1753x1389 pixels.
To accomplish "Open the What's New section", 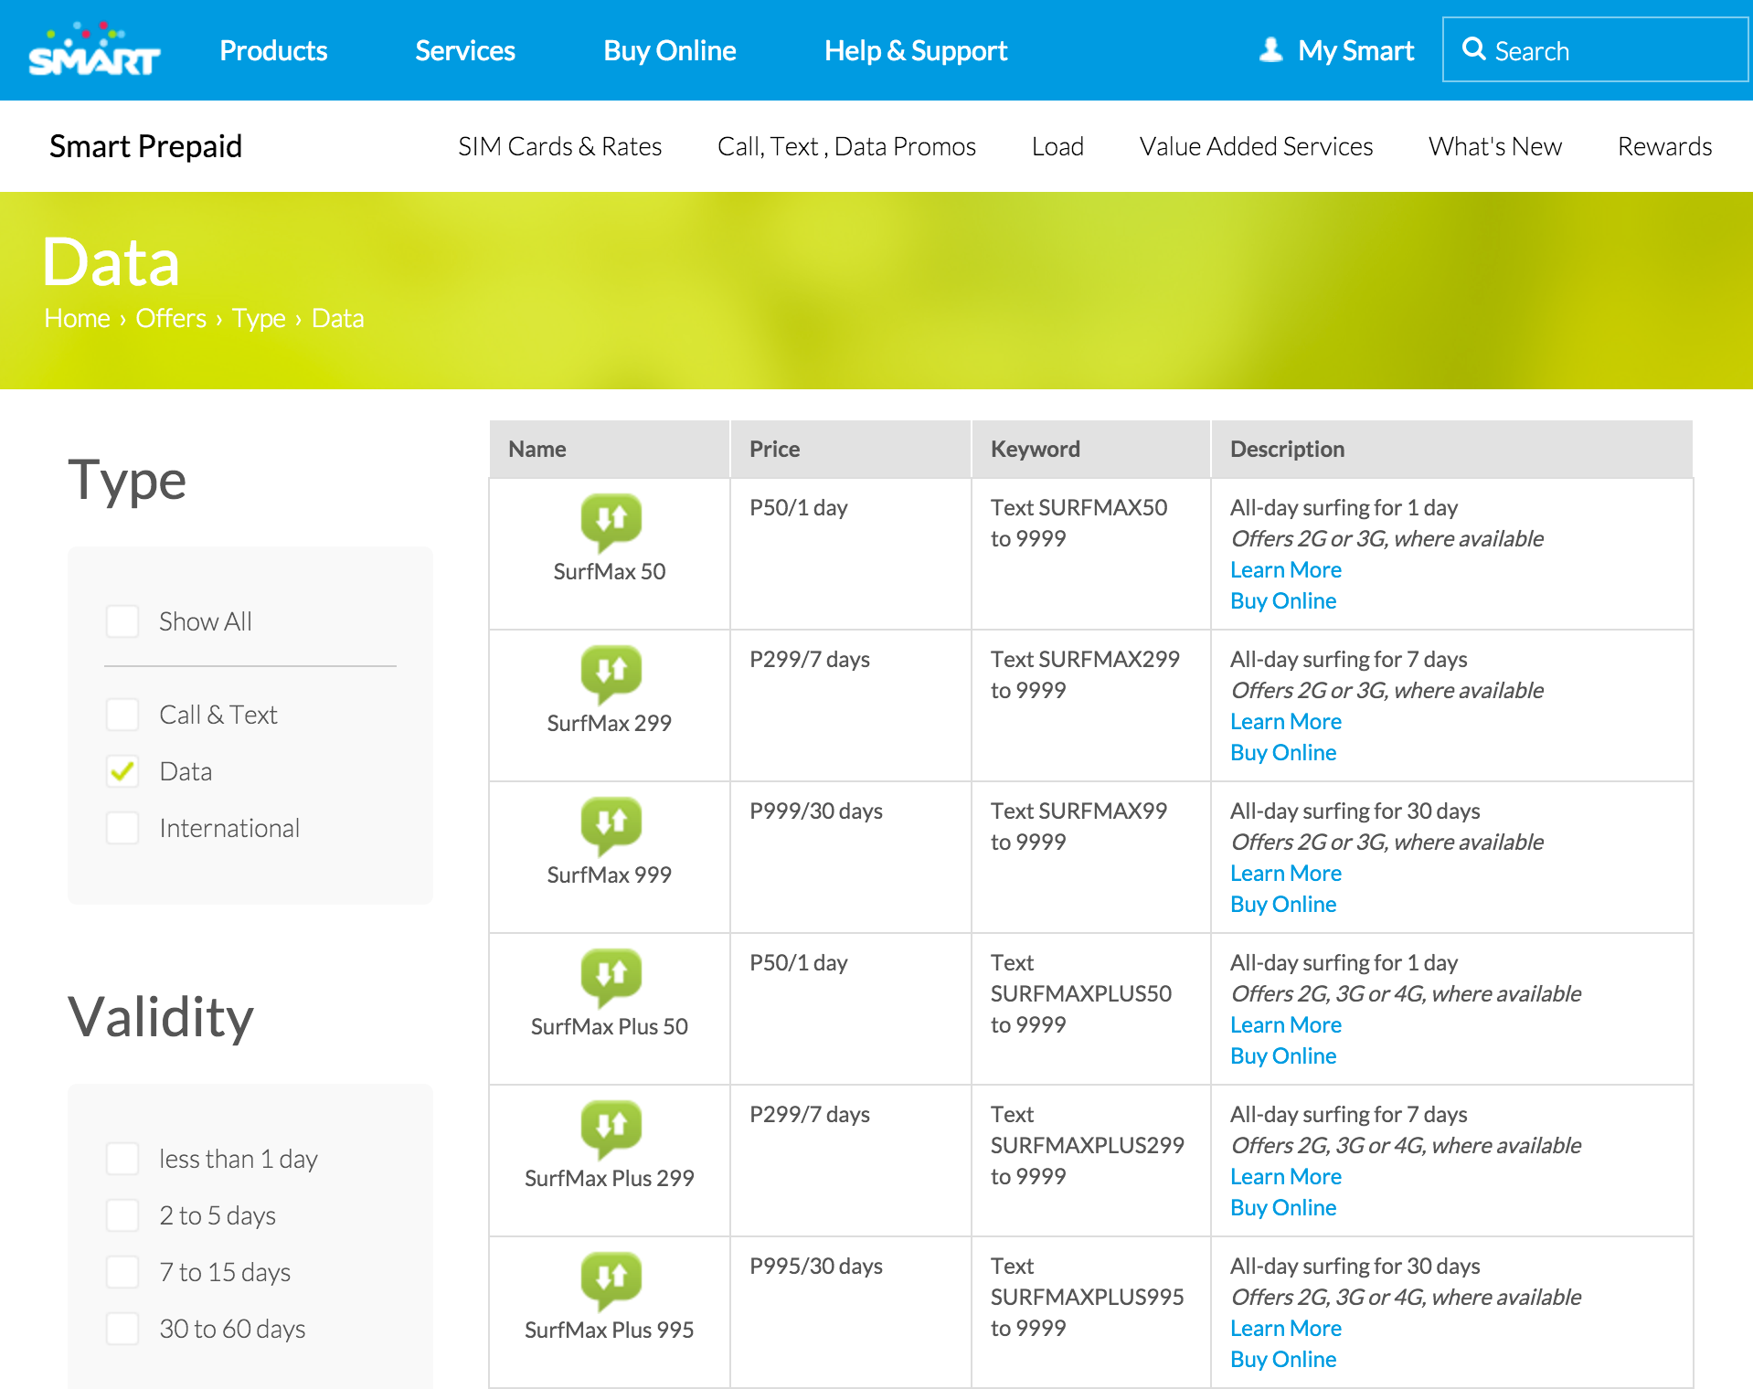I will (1495, 146).
